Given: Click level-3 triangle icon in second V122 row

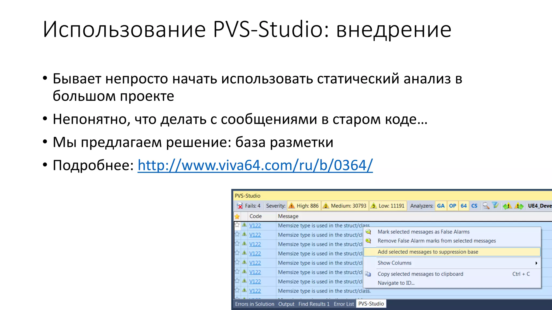Looking at the screenshot, I should point(244,234).
